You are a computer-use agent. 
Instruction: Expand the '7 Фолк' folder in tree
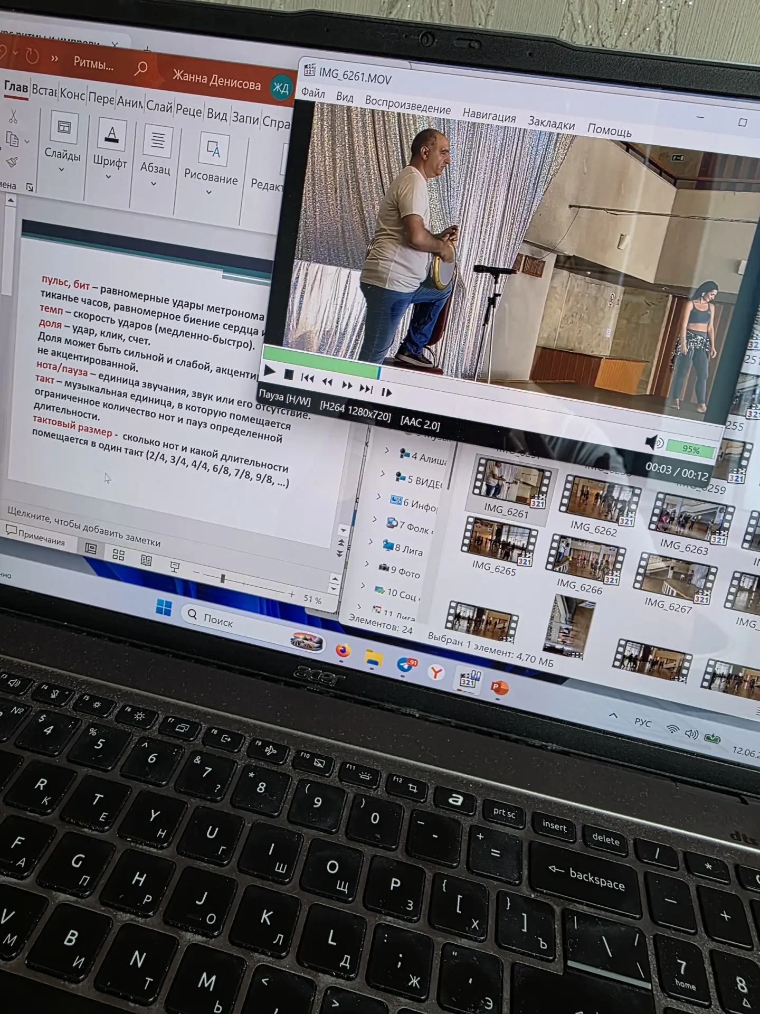point(374,519)
